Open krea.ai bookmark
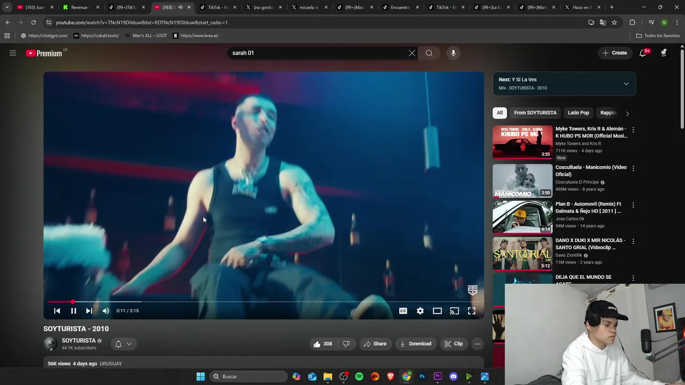The image size is (685, 385). [x=195, y=36]
